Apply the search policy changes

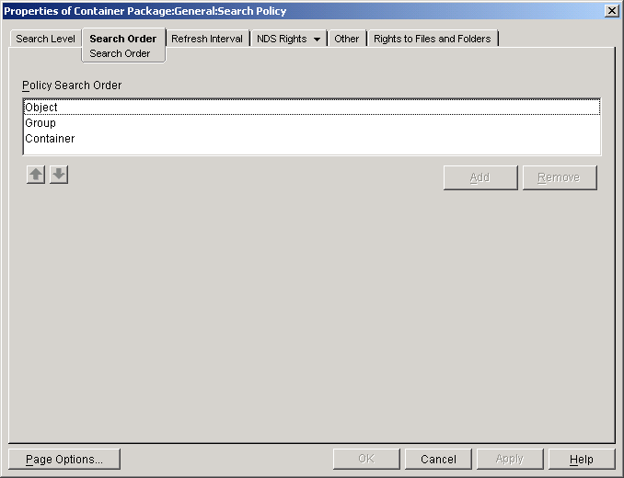[510, 460]
